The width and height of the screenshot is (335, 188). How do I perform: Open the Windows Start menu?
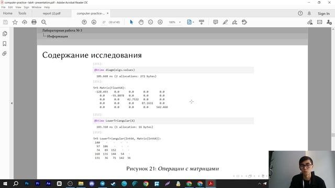5,183
